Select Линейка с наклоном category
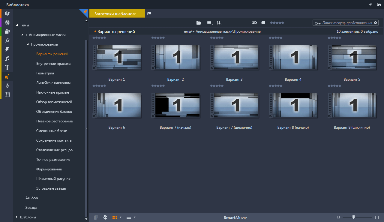This screenshot has width=384, height=222. [x=53, y=83]
